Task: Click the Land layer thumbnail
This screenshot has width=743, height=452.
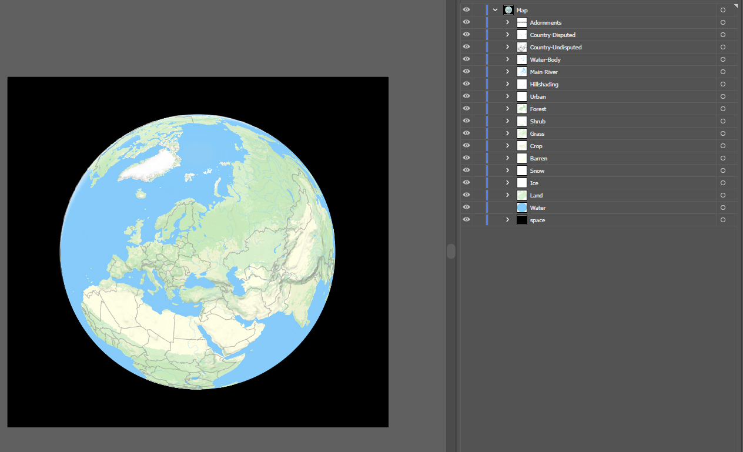Action: 522,195
